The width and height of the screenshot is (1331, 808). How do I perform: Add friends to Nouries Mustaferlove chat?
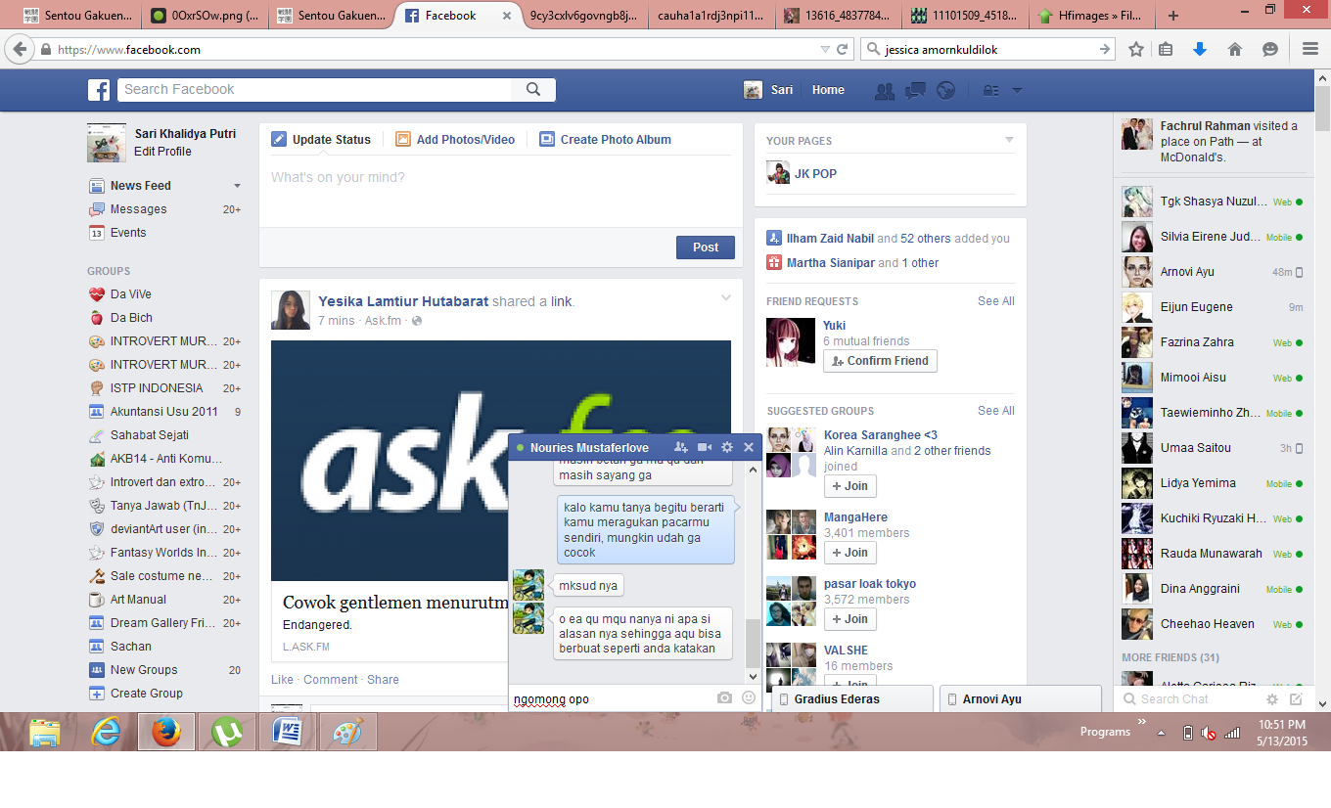[x=680, y=447]
